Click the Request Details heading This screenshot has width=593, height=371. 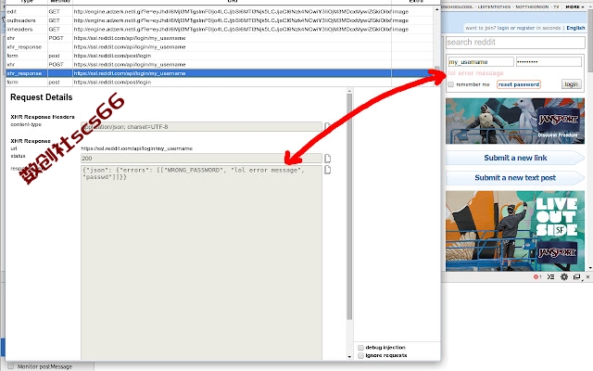[x=41, y=97]
